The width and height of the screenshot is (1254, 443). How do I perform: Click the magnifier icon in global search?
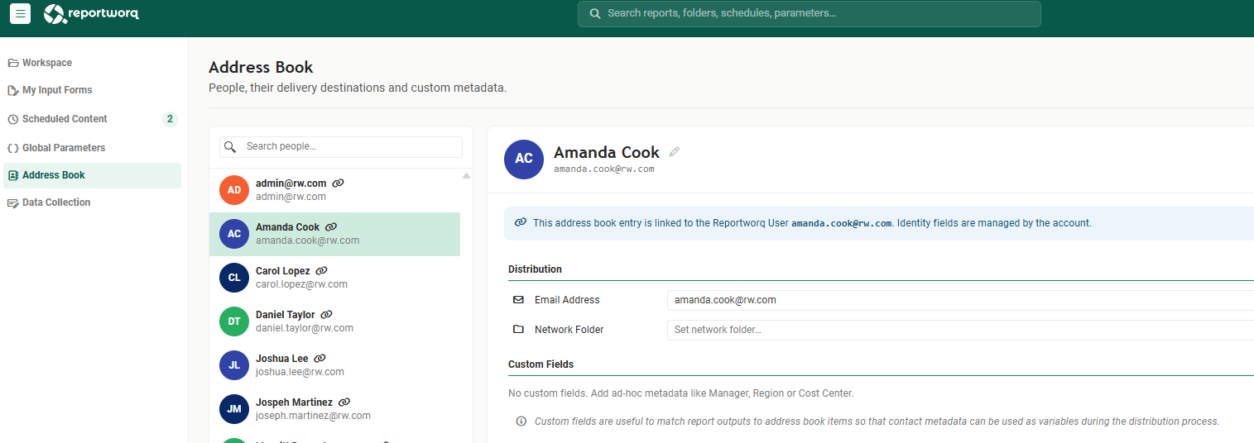(x=594, y=14)
